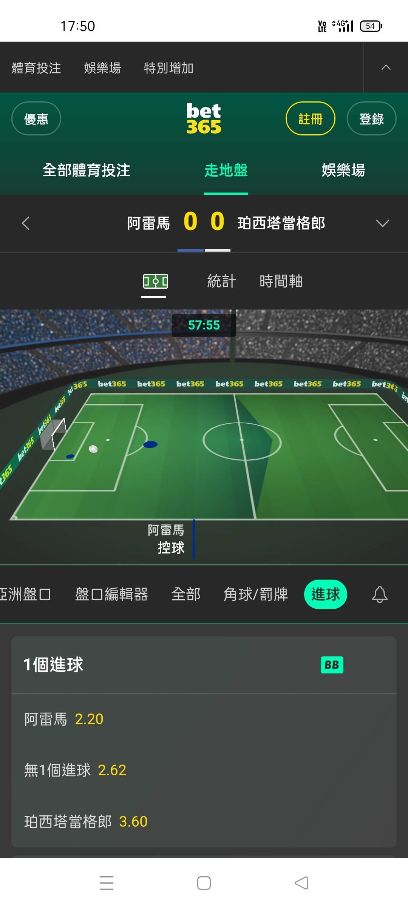Open Android recent apps menu icon
408x908 pixels.
click(x=107, y=883)
